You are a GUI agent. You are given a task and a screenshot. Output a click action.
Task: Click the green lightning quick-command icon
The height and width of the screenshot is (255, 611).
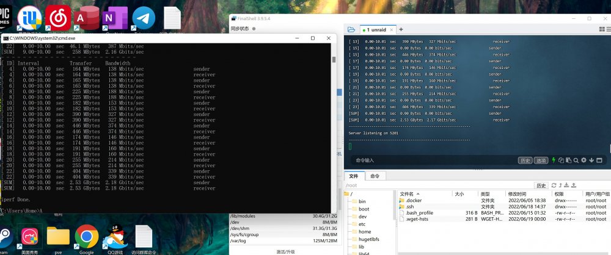pos(554,160)
